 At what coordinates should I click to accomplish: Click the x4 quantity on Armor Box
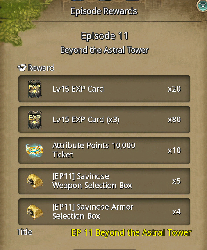tap(177, 212)
